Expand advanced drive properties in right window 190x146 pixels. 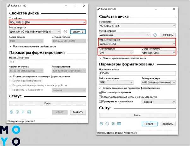pos(123,58)
